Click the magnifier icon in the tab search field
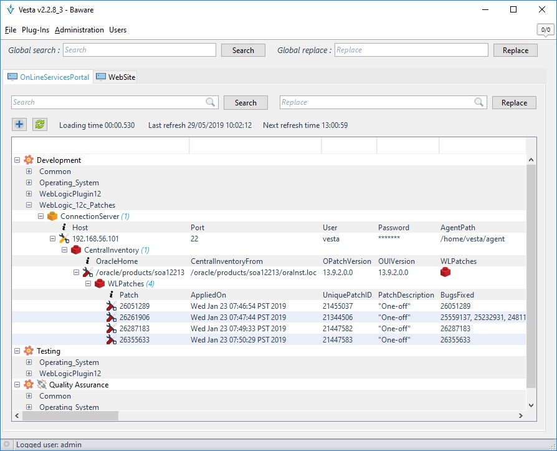The image size is (557, 451). click(211, 102)
